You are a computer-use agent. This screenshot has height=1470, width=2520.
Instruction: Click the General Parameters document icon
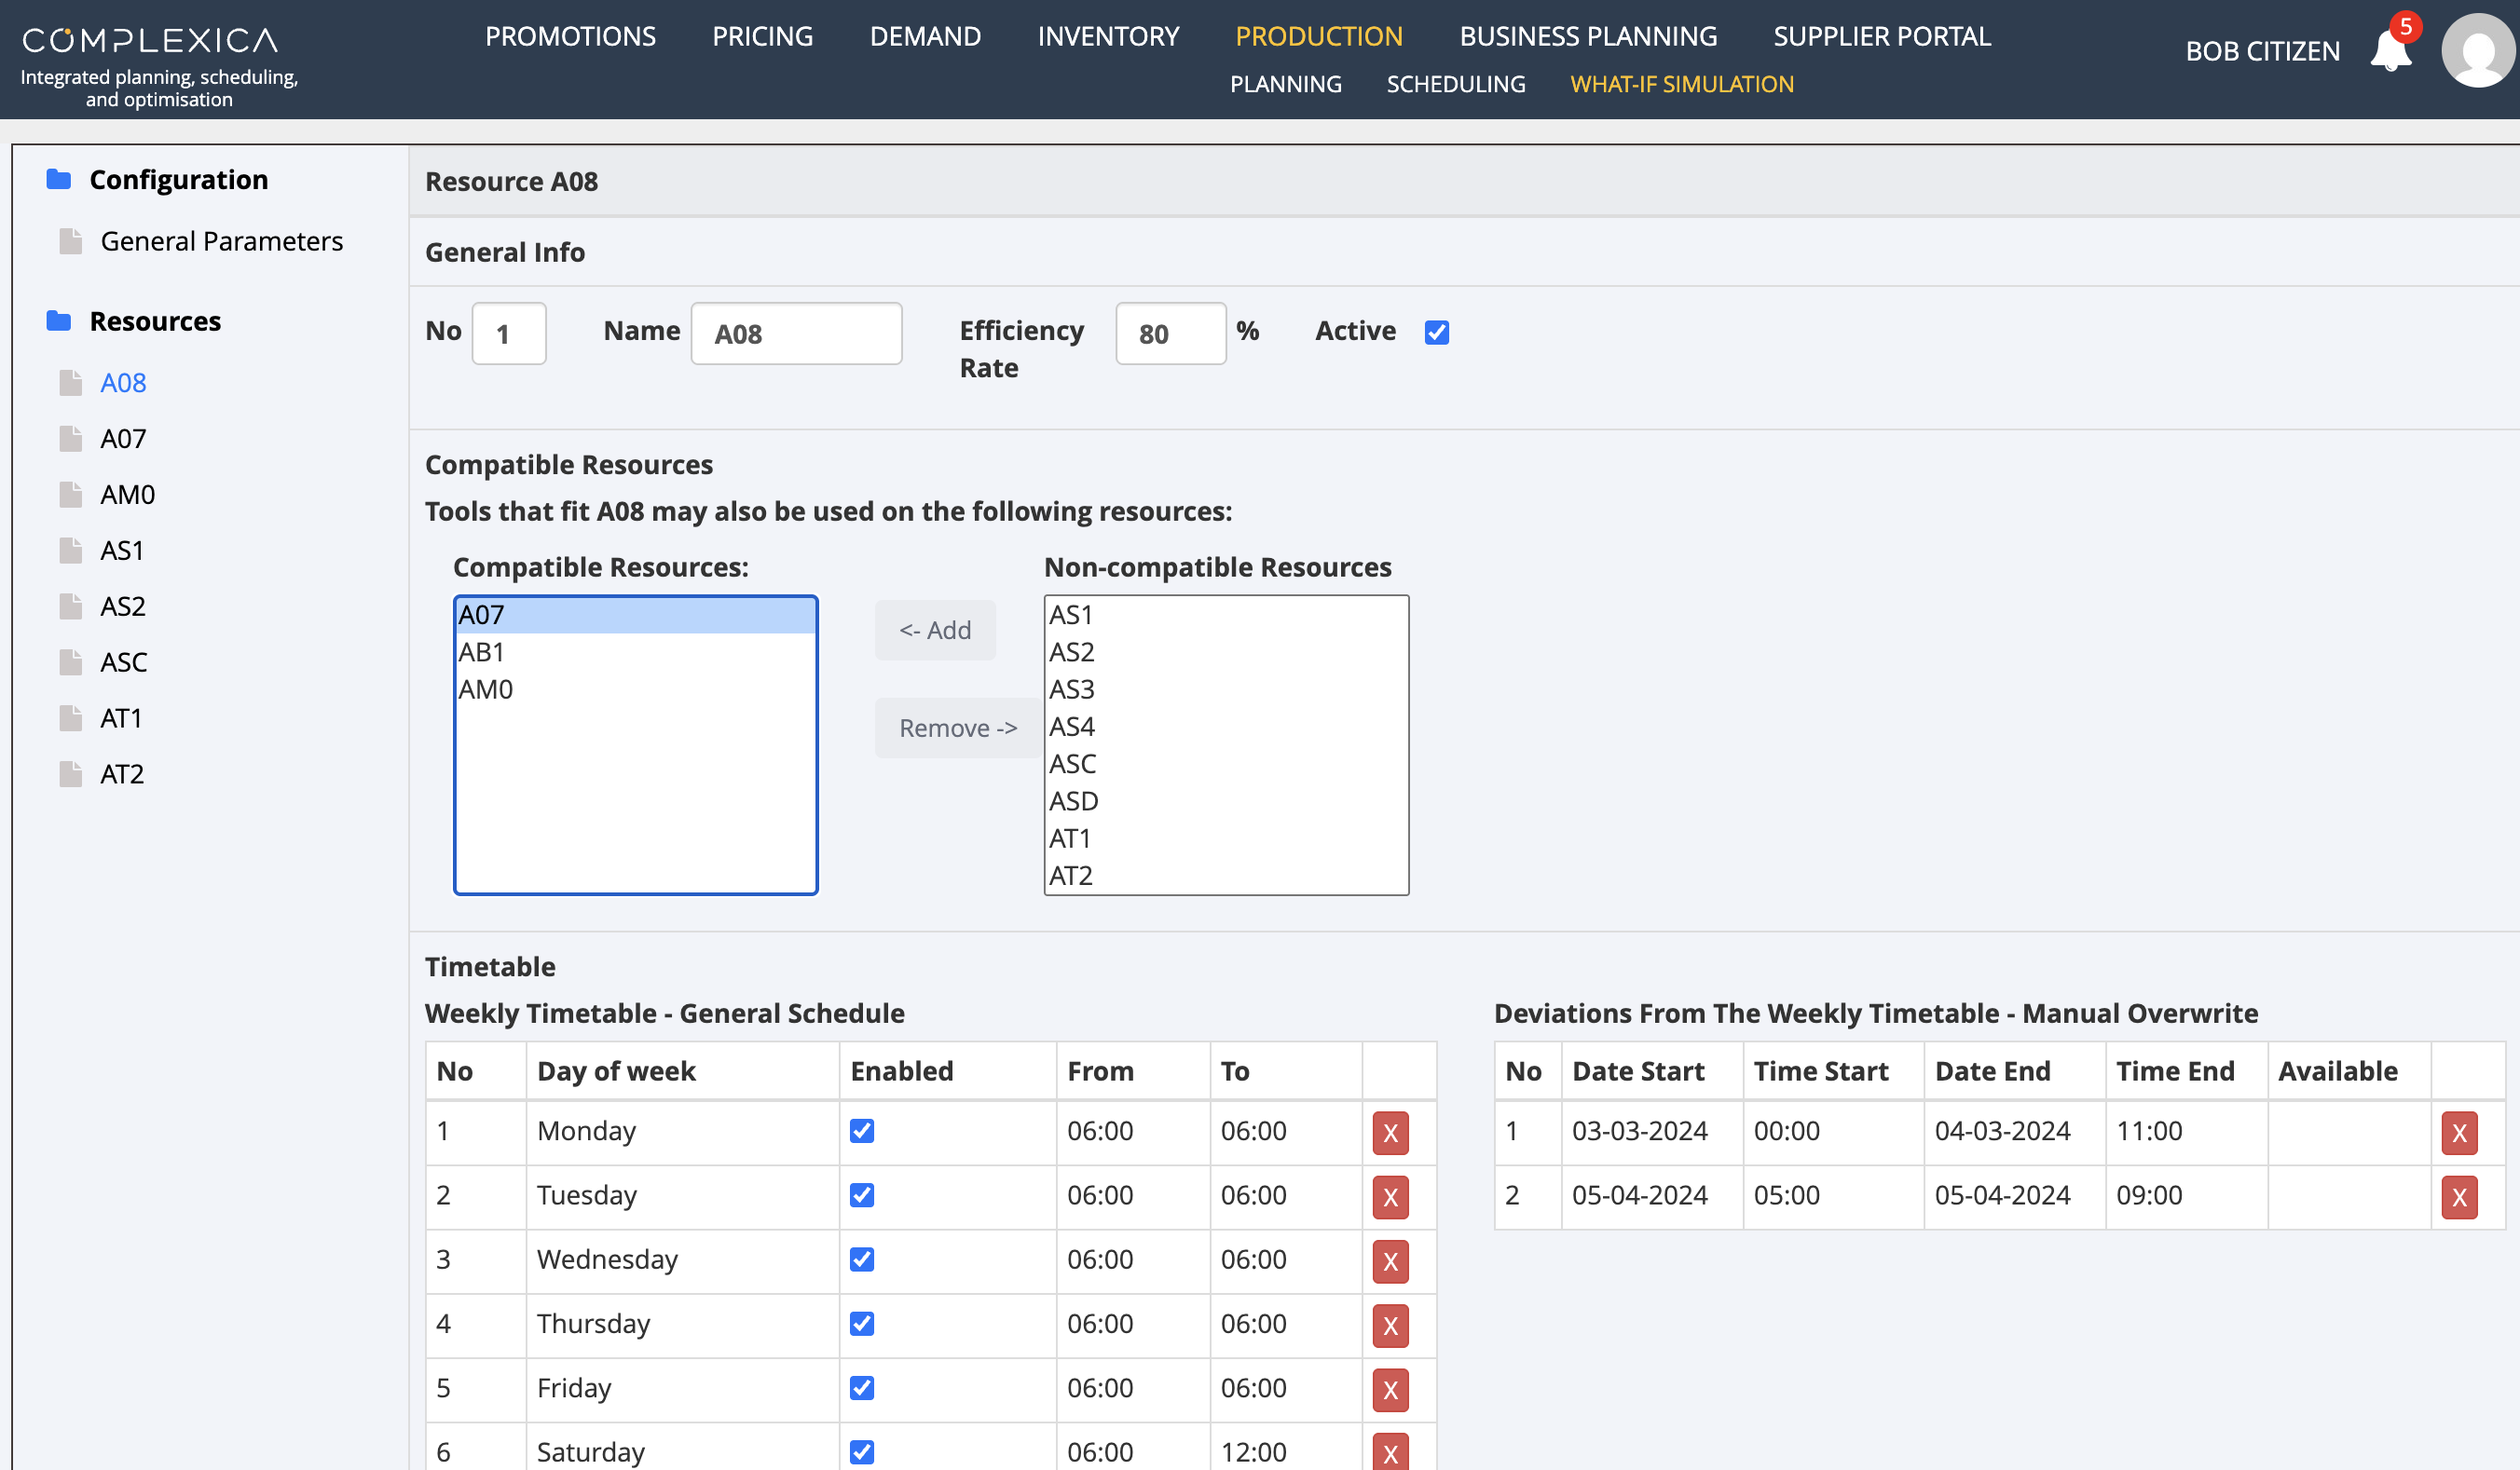tap(70, 241)
